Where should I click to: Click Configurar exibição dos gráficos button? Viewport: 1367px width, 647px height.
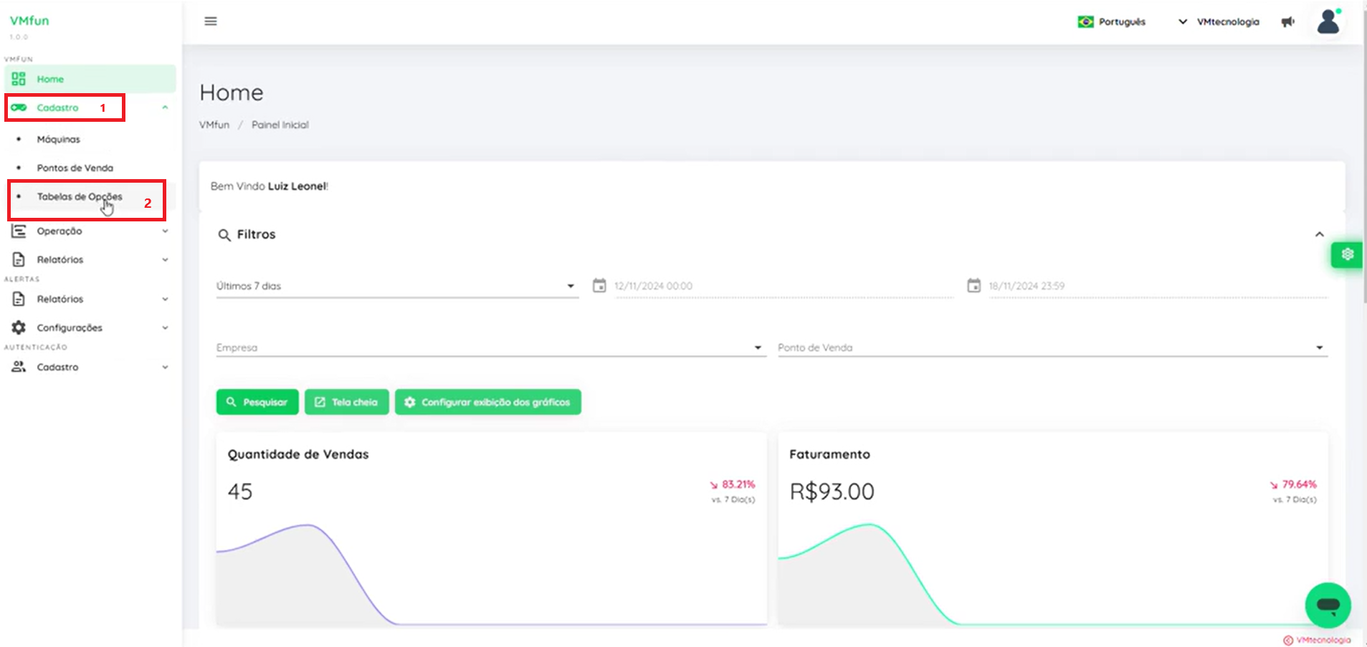click(x=488, y=402)
